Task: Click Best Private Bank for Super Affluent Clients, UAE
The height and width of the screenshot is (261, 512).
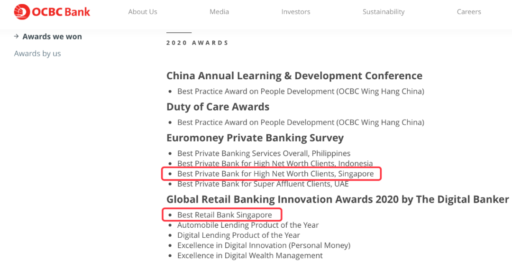Action: point(263,184)
